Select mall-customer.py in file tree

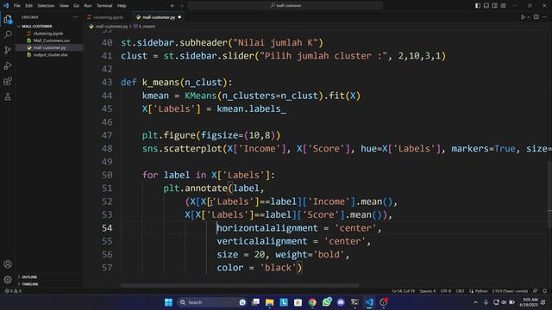(x=50, y=47)
